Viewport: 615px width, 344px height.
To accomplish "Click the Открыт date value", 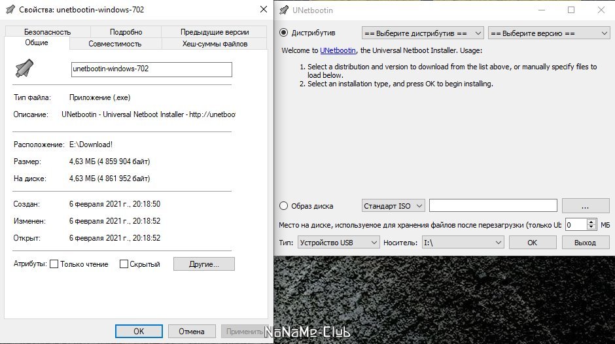I will pos(115,237).
